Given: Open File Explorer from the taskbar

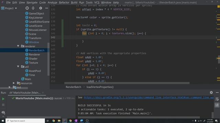Looking at the screenshot, I should click(59, 121).
